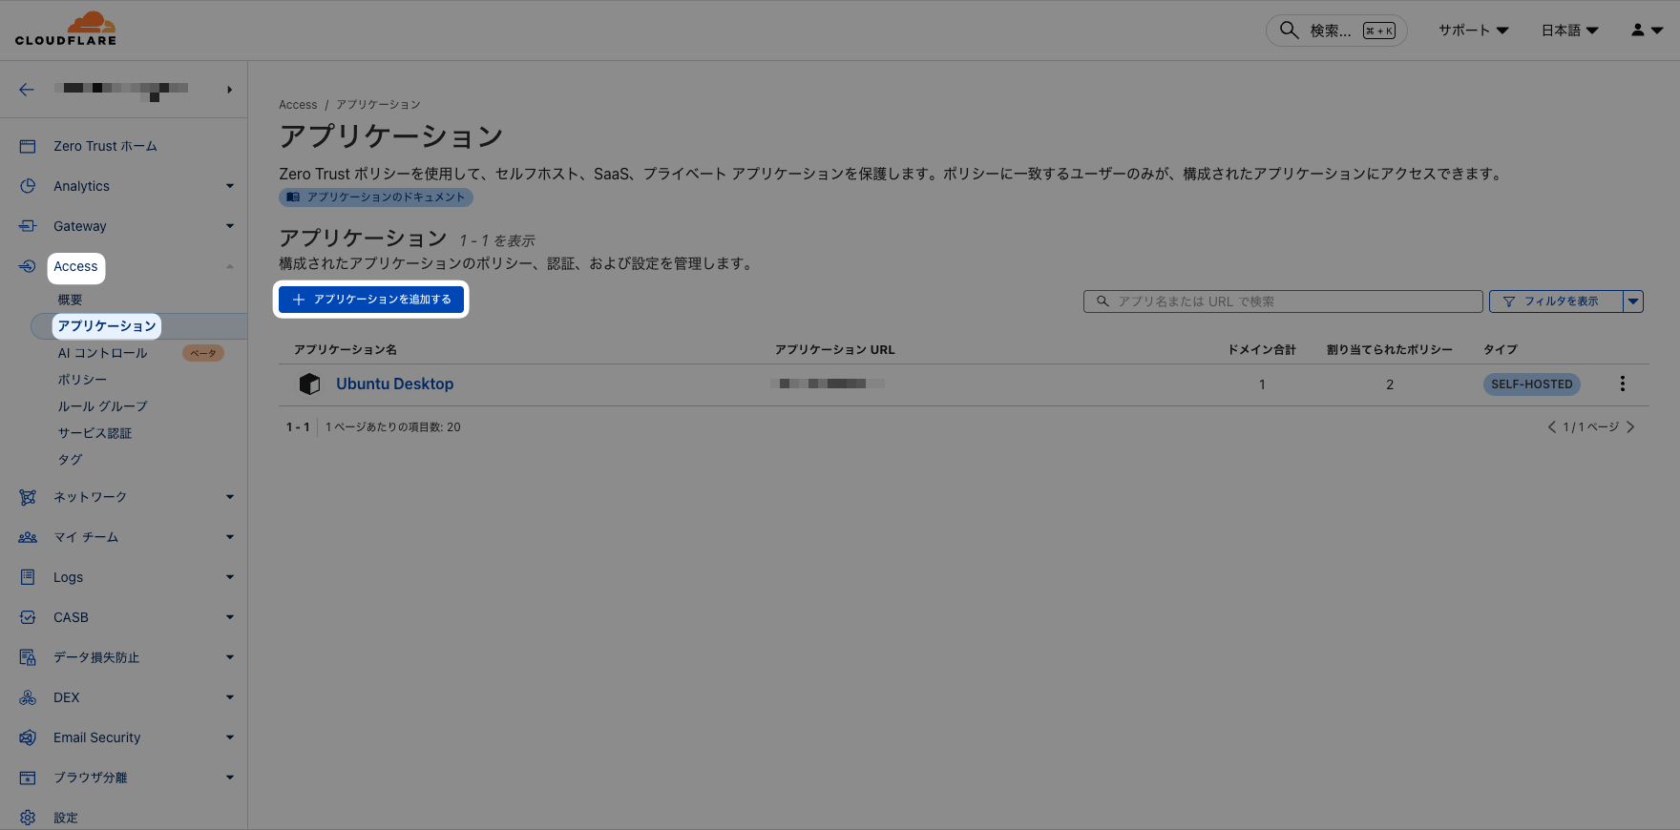The width and height of the screenshot is (1680, 830).
Task: Expand the ネットワーク menu arrow
Action: coord(230,497)
